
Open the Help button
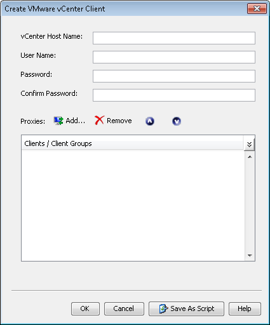245,308
